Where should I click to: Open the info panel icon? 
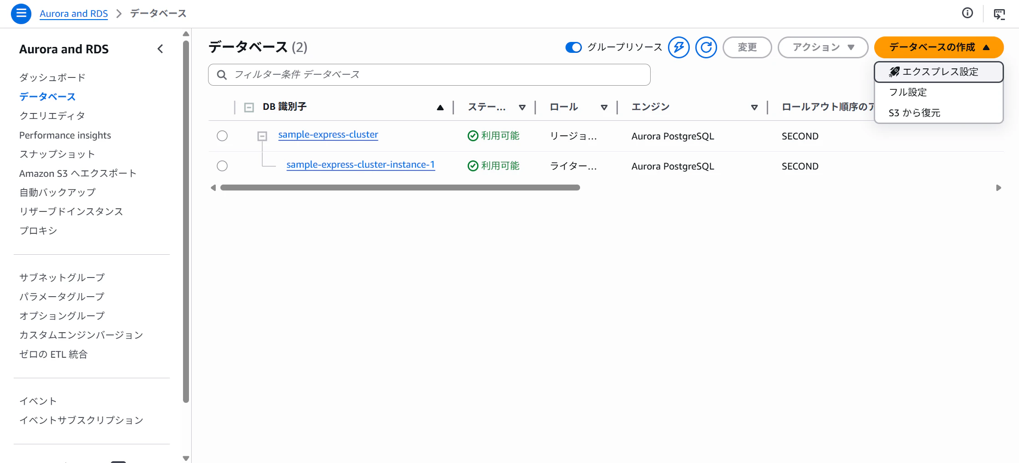pyautogui.click(x=968, y=13)
